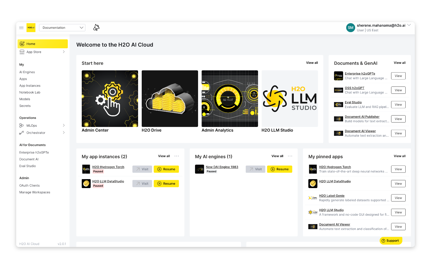The image size is (431, 269).
Task: Resume H2O LLM DataStudio instance
Action: 166,184
